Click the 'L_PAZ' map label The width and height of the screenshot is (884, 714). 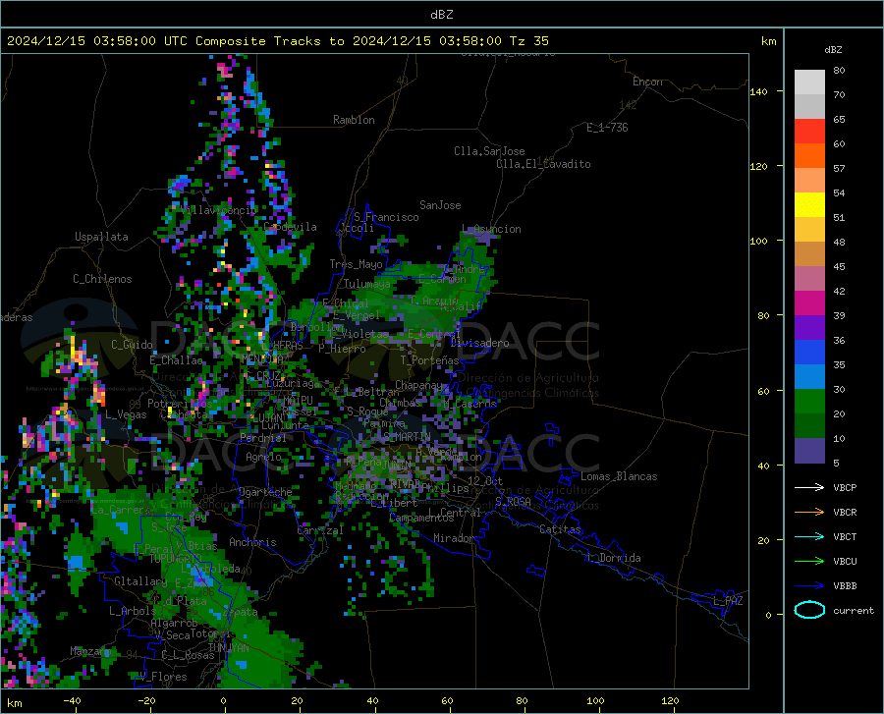tap(728, 601)
